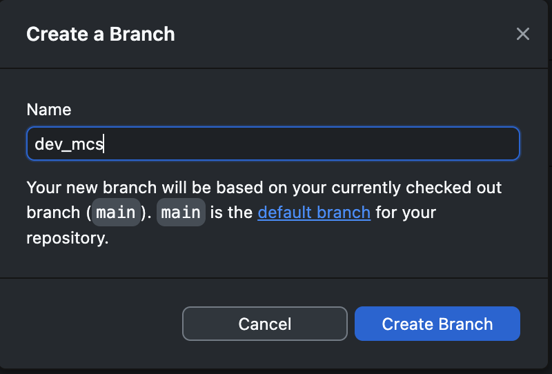Click the word "repository." in description
This screenshot has height=374, width=552.
(x=68, y=238)
